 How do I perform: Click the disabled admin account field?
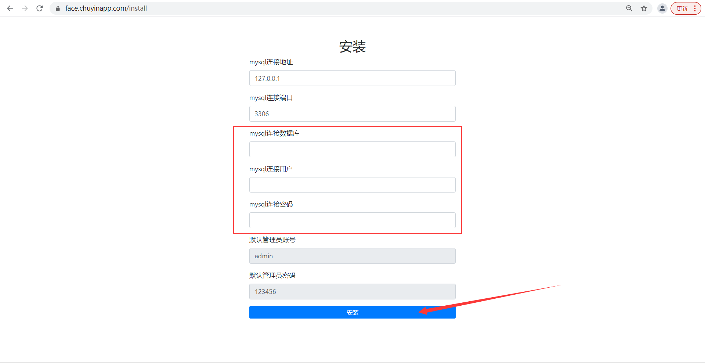[352, 256]
